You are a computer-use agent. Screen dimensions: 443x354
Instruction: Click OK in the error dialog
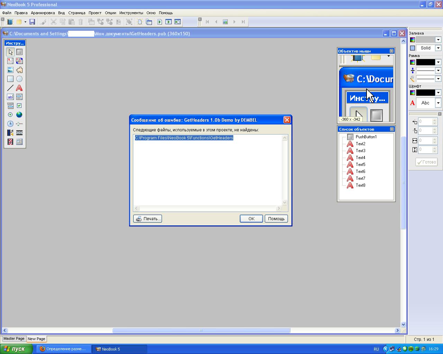click(251, 218)
